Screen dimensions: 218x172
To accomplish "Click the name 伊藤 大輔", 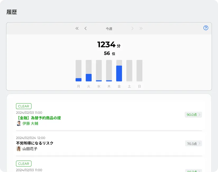I will [x=30, y=124].
